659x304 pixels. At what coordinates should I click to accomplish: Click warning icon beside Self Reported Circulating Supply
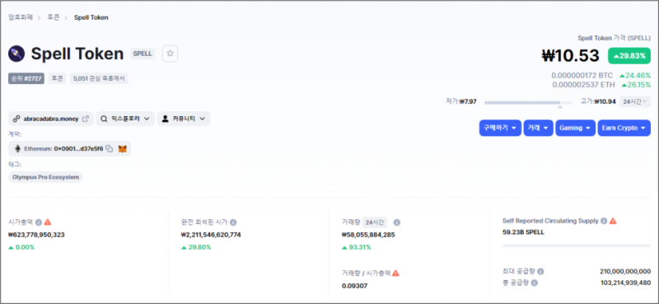[613, 221]
